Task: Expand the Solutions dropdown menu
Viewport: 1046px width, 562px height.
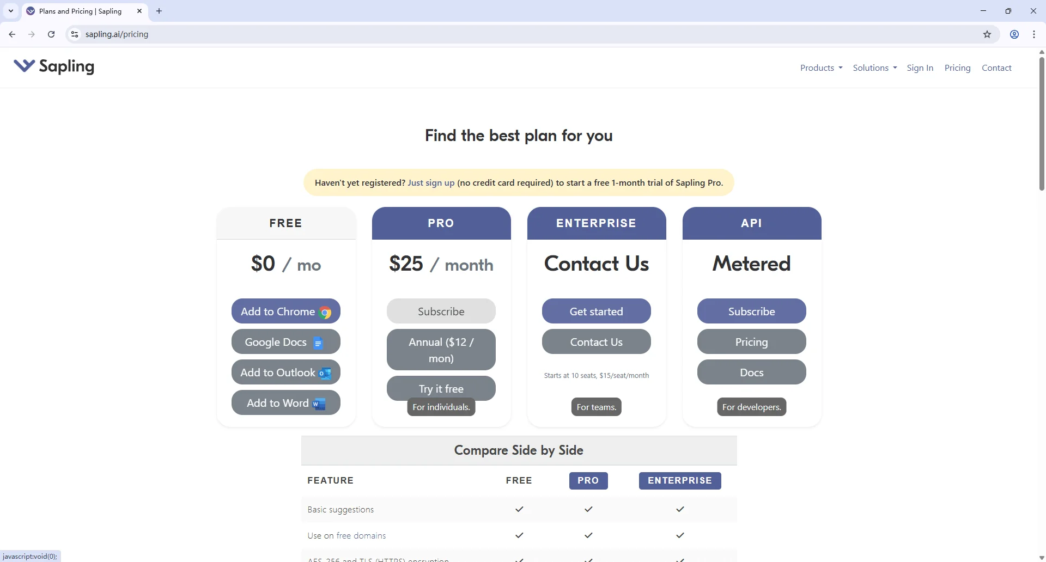Action: 874,68
